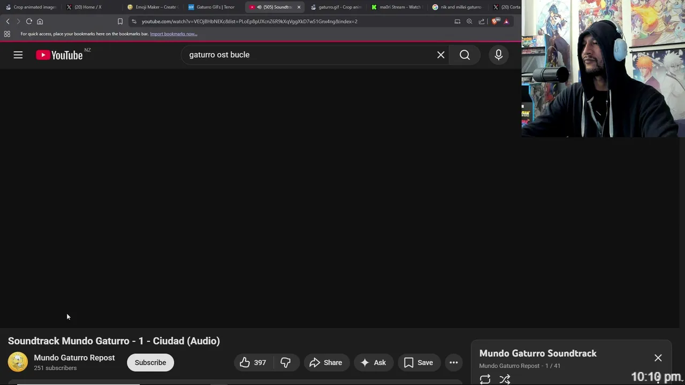Share this page from the address bar

pos(482,21)
